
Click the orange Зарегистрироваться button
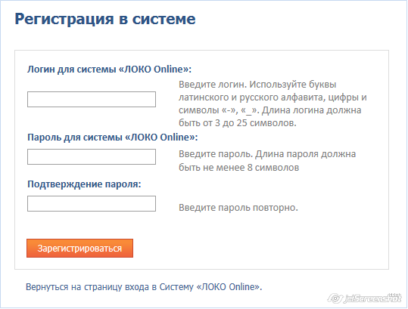(x=80, y=249)
